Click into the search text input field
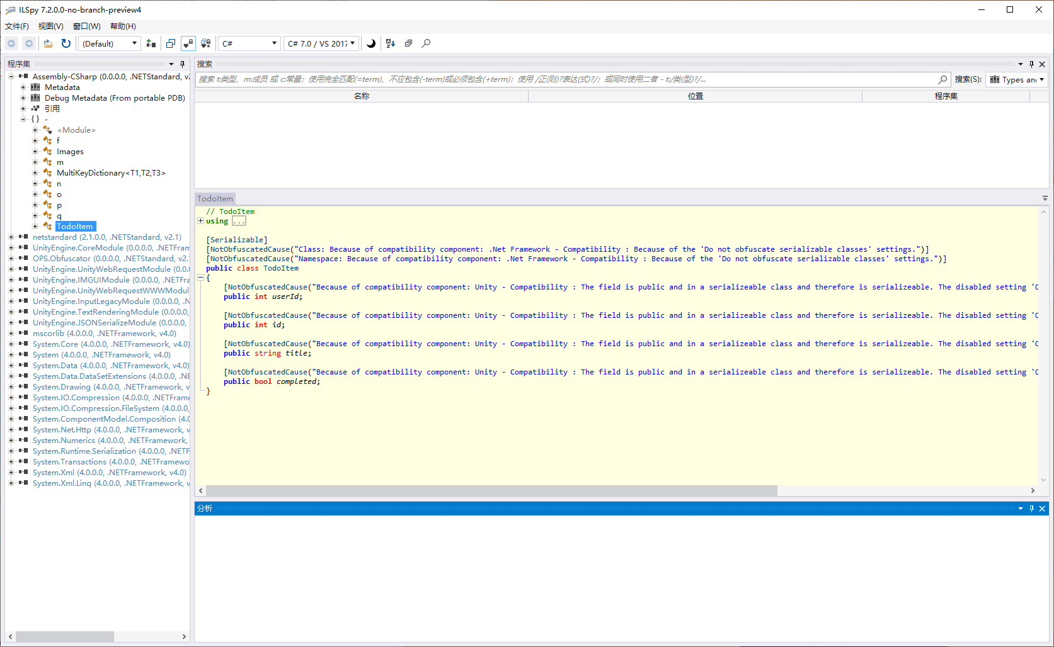 point(566,79)
